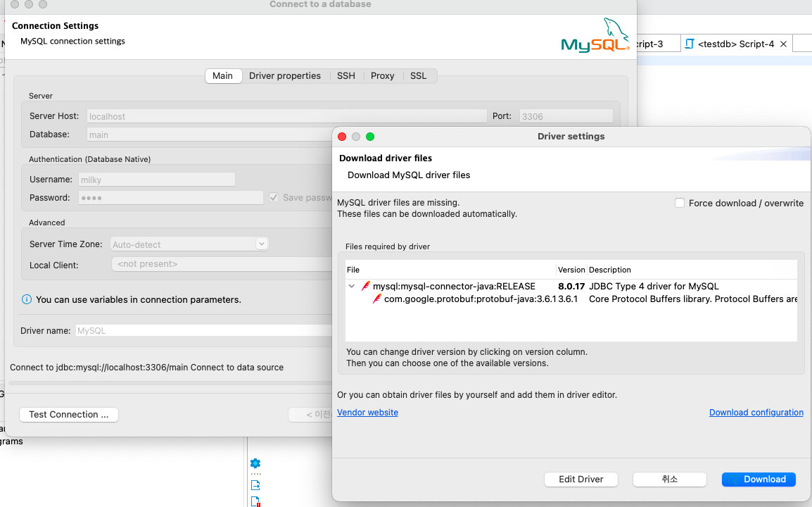The image size is (812, 507).
Task: Click the Description column header
Action: (x=692, y=270)
